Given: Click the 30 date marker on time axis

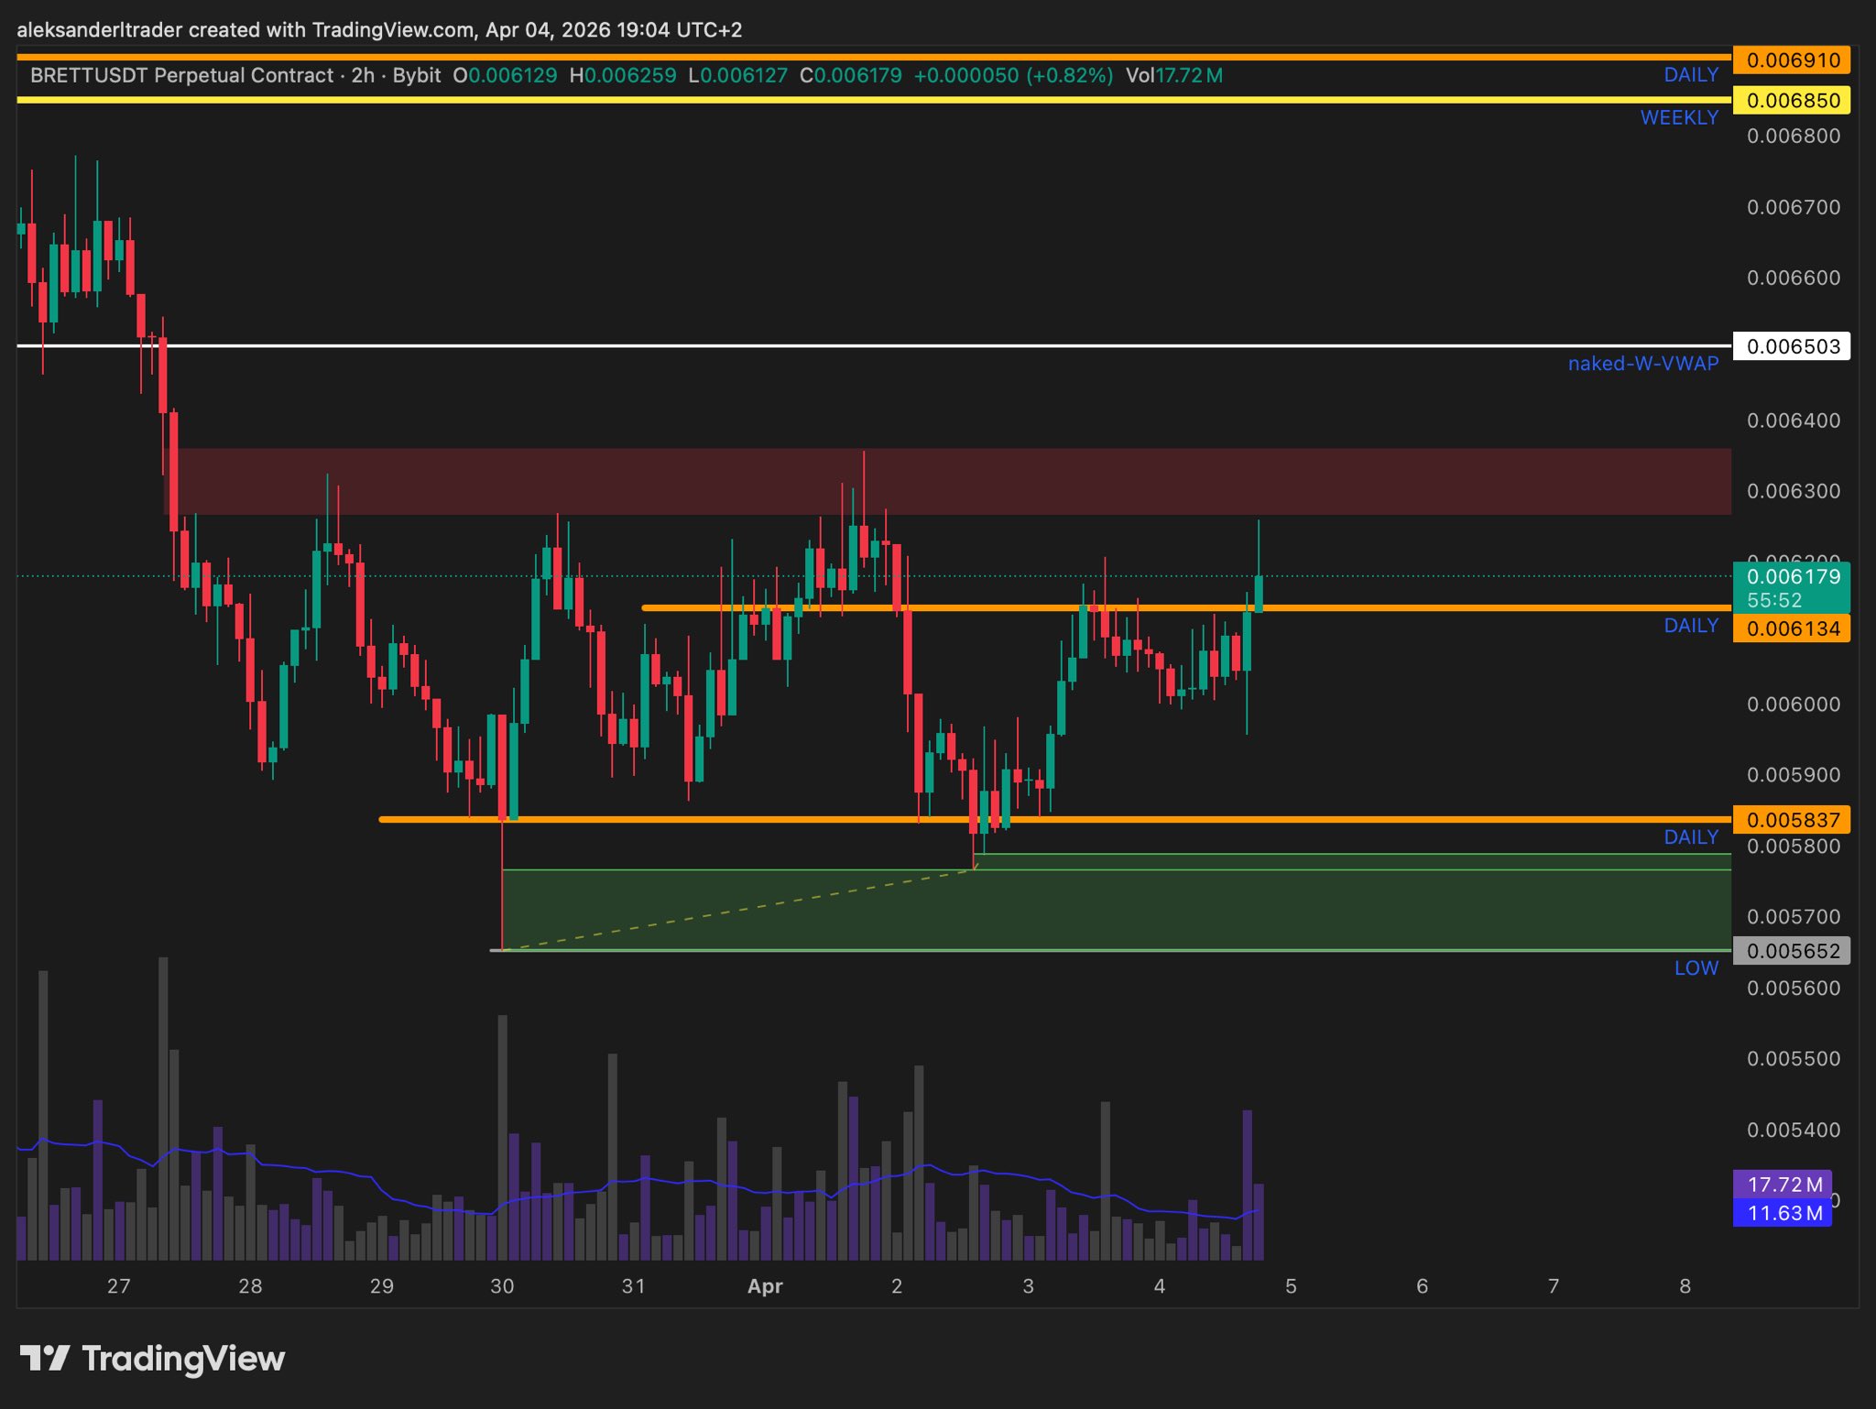Looking at the screenshot, I should (502, 1286).
